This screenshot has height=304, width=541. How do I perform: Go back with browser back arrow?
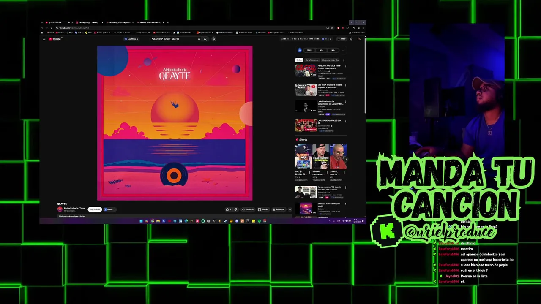(x=42, y=28)
